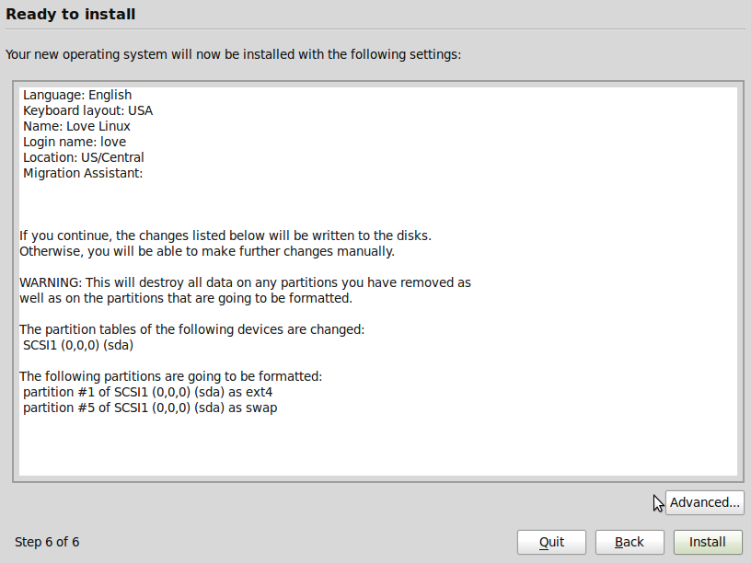Click the "Language: English" line

(77, 95)
